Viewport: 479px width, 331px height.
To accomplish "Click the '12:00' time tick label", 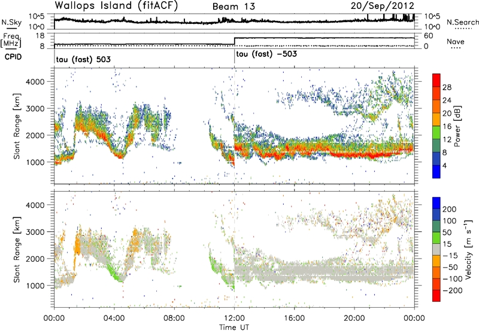I will click(234, 318).
